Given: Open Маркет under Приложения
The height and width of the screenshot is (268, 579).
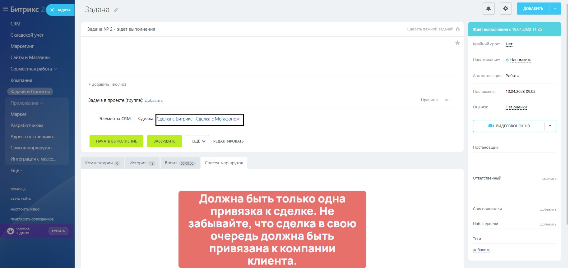Looking at the screenshot, I should [x=19, y=114].
